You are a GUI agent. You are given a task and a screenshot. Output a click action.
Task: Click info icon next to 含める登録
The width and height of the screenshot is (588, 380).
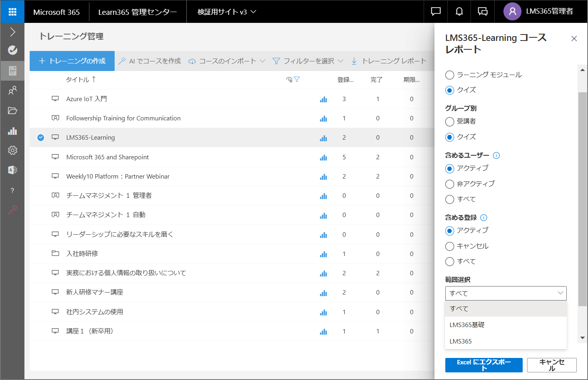click(484, 217)
